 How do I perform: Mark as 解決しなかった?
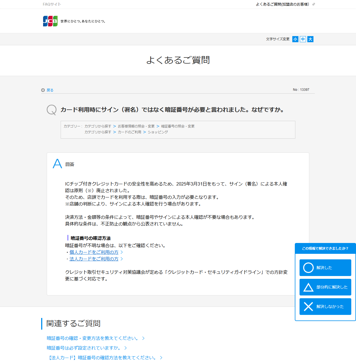pyautogui.click(x=325, y=307)
